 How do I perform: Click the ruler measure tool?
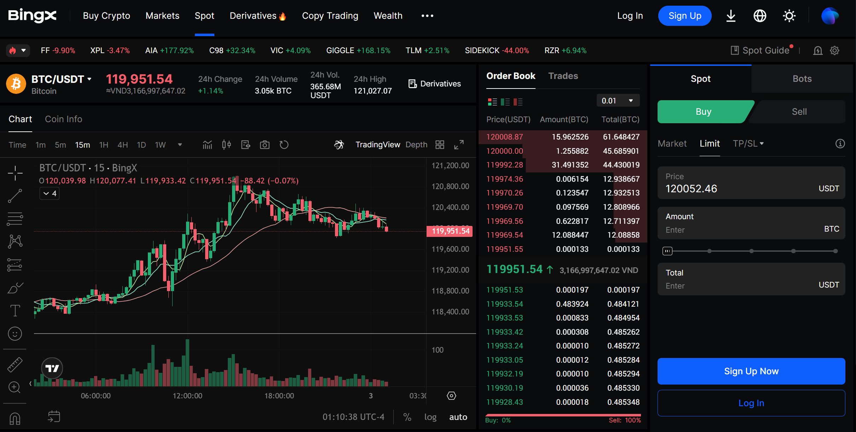(15, 365)
